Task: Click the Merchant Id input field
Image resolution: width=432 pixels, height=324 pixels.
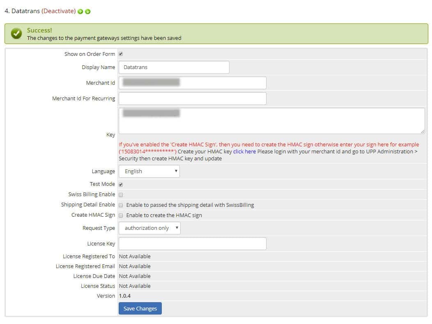Action: point(192,83)
